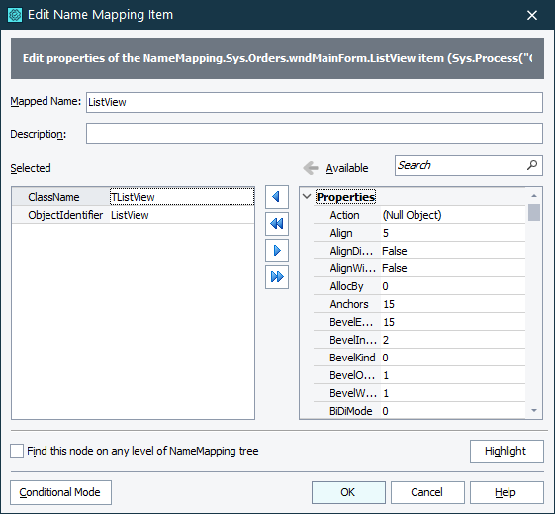The height and width of the screenshot is (514, 555).
Task: Click the scrollbar down arrow in Available list
Action: [534, 411]
